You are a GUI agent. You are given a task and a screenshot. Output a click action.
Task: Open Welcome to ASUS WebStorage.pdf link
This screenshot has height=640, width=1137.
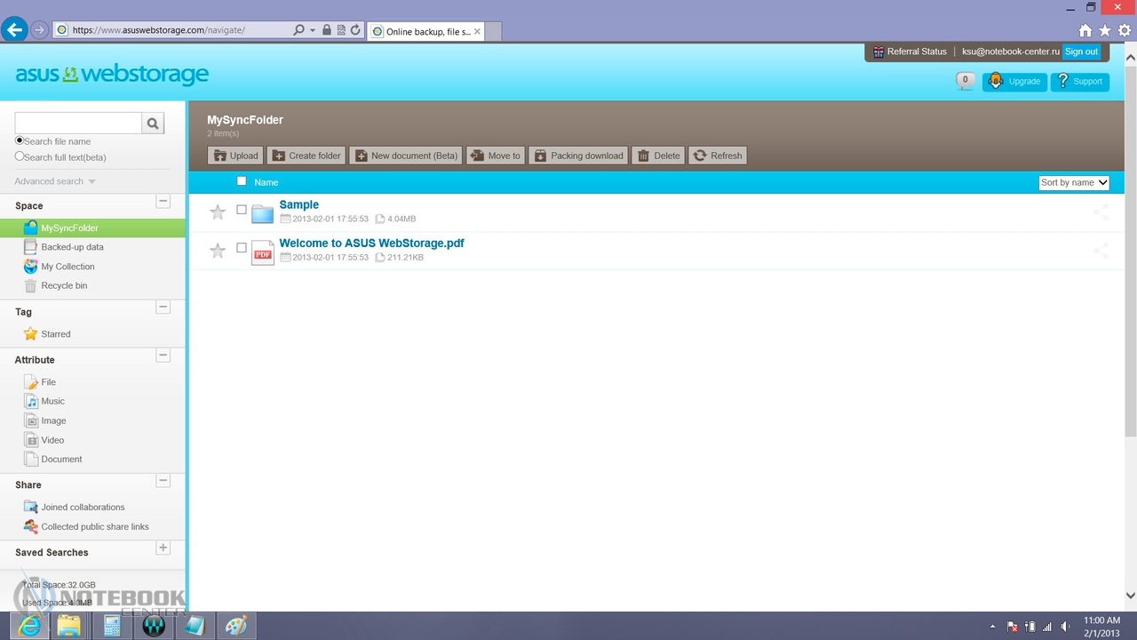pos(371,243)
